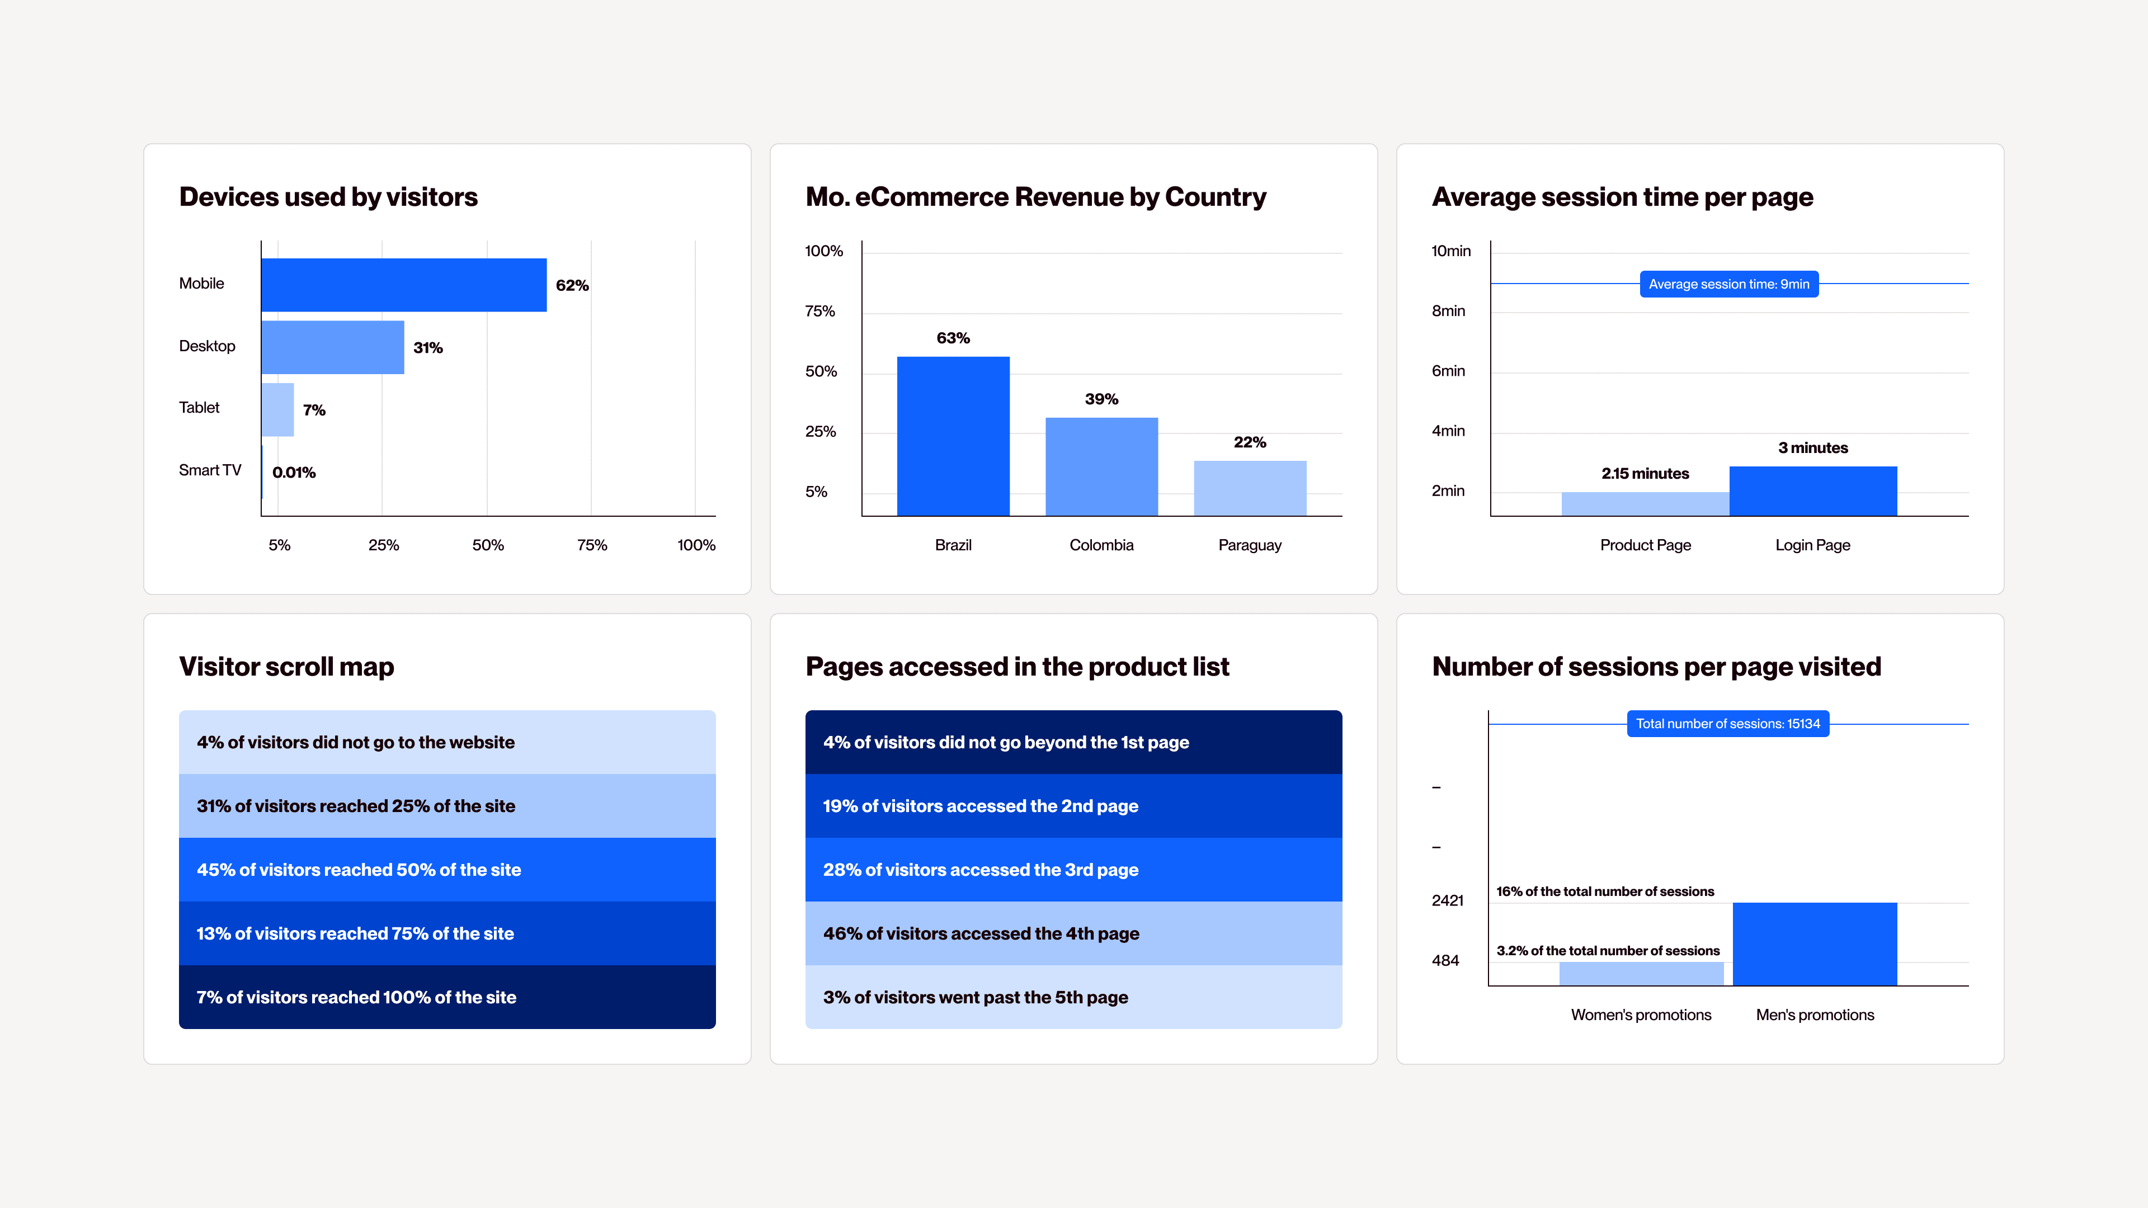2148x1208 pixels.
Task: Select the Brazil 63% revenue bar
Action: (953, 436)
